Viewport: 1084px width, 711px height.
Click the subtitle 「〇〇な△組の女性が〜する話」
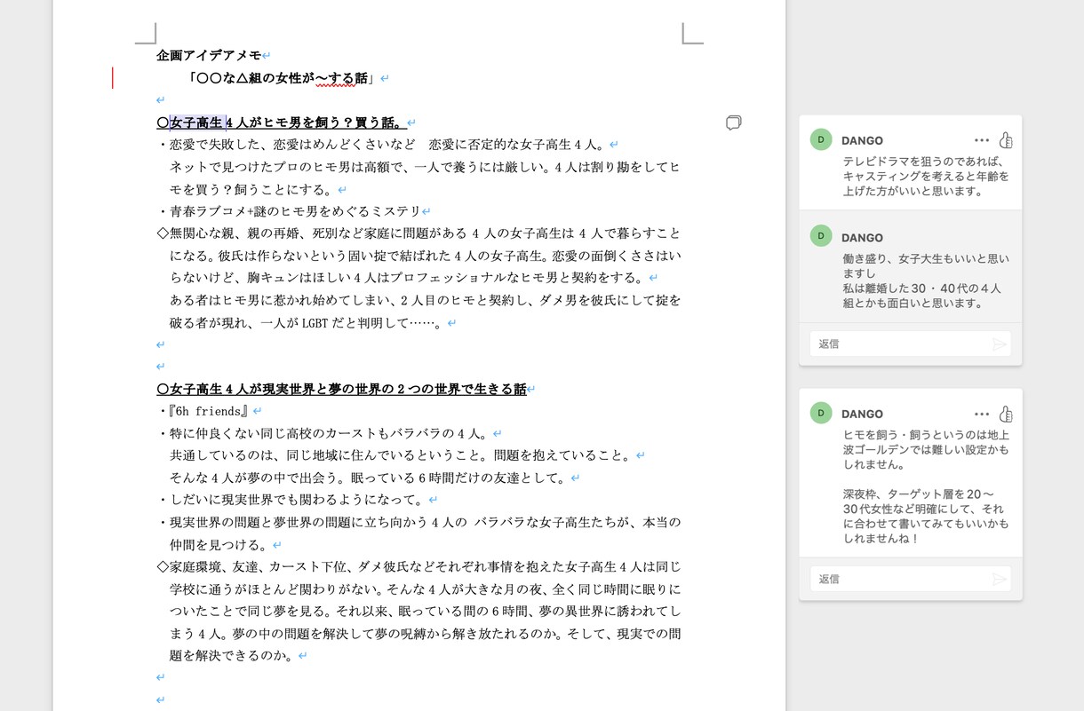(283, 78)
